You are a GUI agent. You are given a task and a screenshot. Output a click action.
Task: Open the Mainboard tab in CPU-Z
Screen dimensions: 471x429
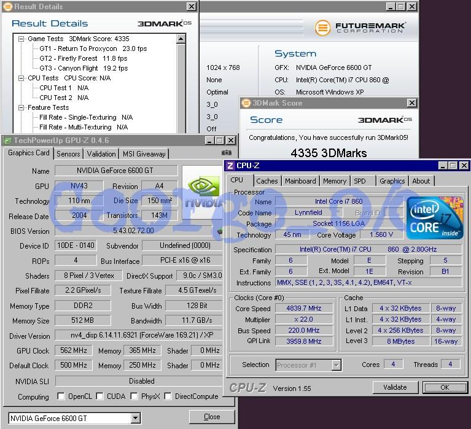[x=300, y=181]
